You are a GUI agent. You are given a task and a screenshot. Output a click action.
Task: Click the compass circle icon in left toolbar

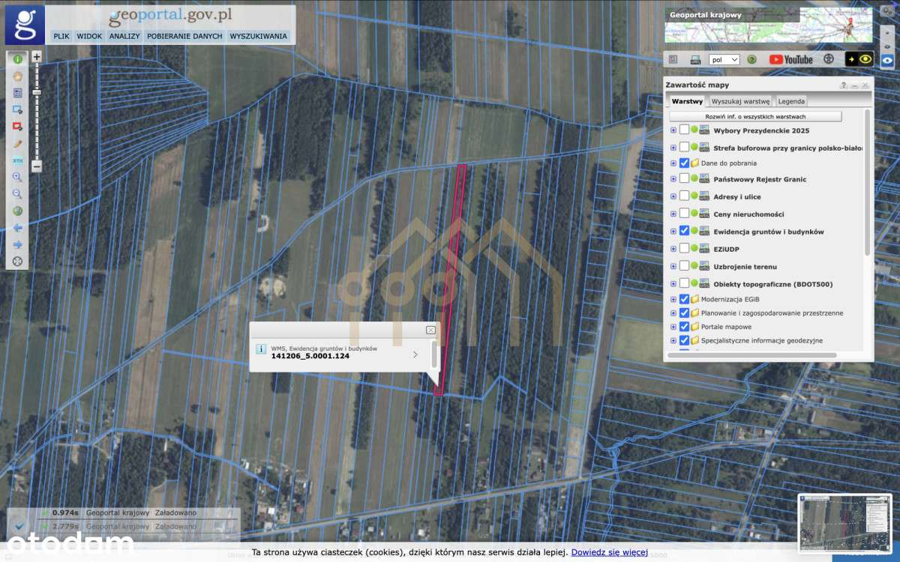tap(17, 262)
